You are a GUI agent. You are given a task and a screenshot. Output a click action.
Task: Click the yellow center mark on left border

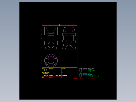point(41,52)
